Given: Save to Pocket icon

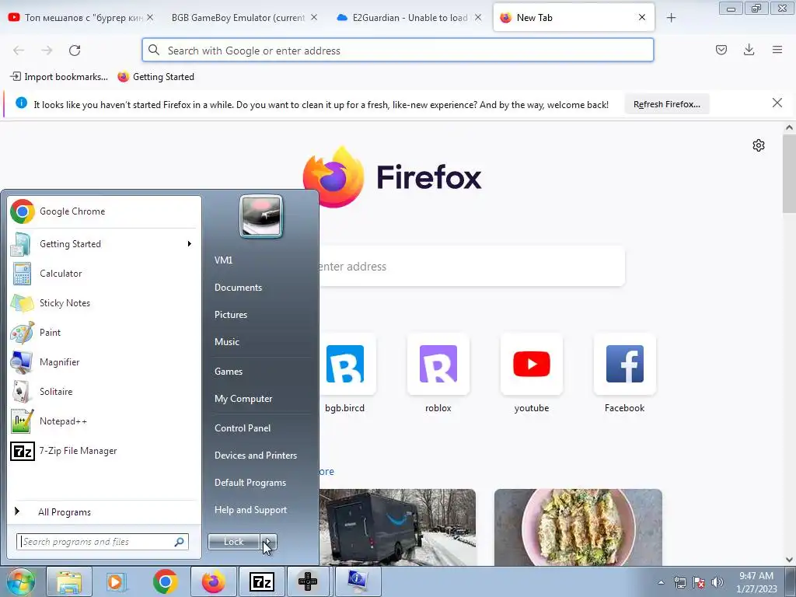Looking at the screenshot, I should 721,50.
